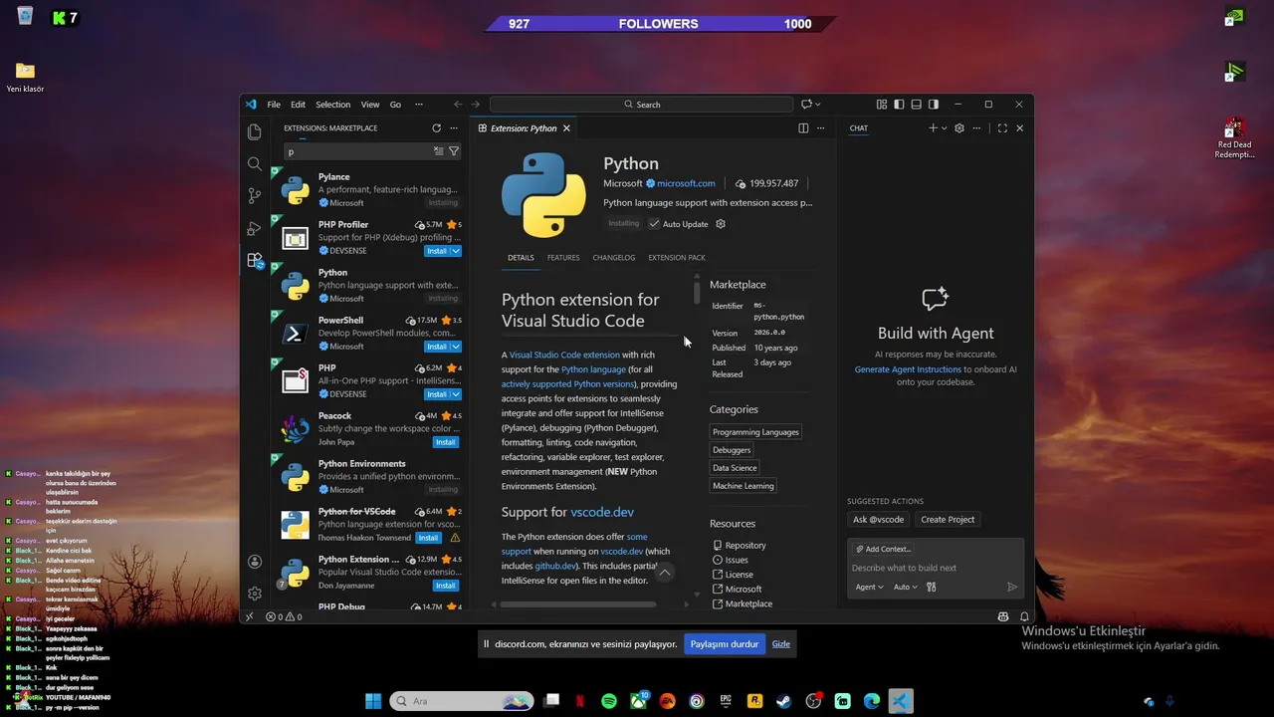Viewport: 1274px width, 717px height.
Task: Open the Explorer view in activity bar
Action: pyautogui.click(x=255, y=131)
